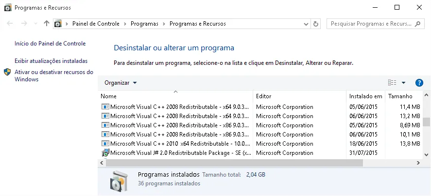Click the back navigation arrow

(x=10, y=24)
